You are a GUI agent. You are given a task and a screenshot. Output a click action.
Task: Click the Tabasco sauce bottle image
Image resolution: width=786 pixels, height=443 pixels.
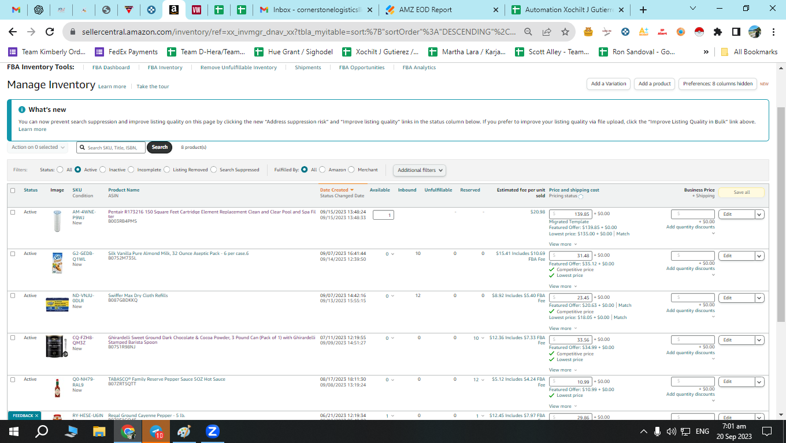point(57,388)
